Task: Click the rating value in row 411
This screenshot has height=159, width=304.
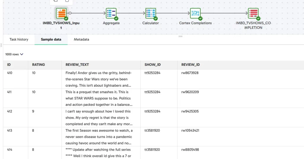Action: click(34, 92)
